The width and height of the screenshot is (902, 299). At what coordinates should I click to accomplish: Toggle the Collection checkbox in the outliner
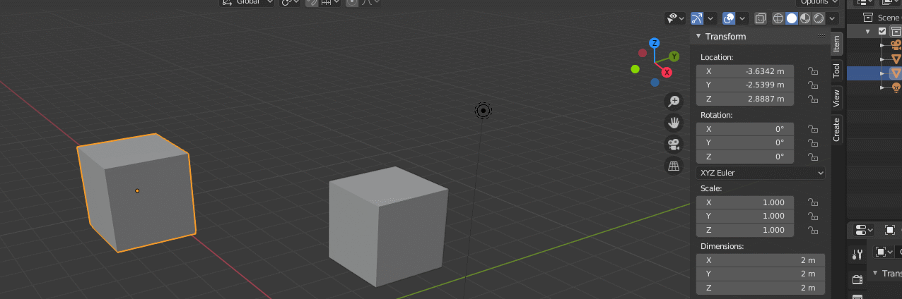click(x=882, y=31)
